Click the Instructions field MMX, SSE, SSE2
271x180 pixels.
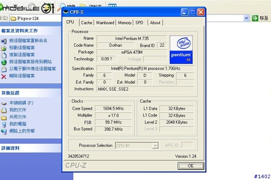(145, 89)
